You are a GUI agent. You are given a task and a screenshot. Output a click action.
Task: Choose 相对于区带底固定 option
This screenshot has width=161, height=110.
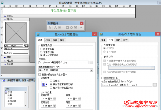pos(51,88)
